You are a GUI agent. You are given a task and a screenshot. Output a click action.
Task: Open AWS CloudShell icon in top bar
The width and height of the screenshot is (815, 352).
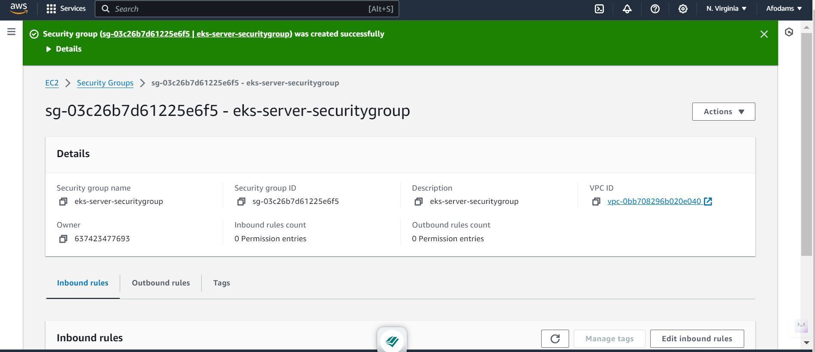[x=599, y=9]
